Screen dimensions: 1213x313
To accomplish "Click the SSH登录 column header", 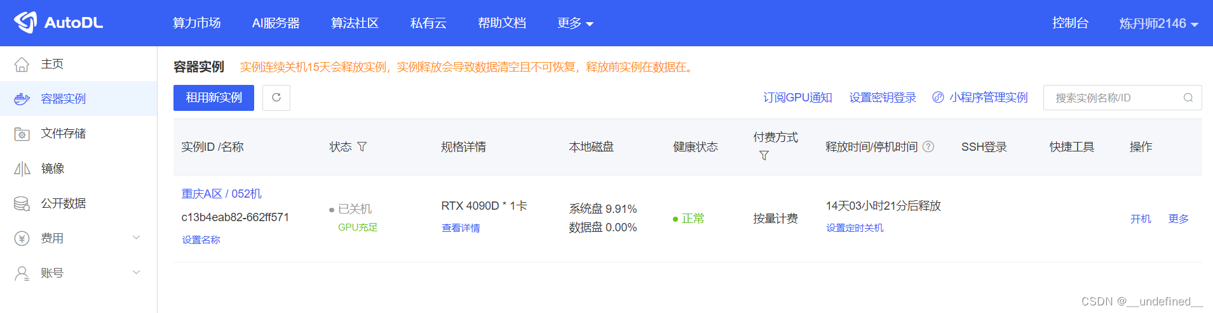I will point(984,147).
